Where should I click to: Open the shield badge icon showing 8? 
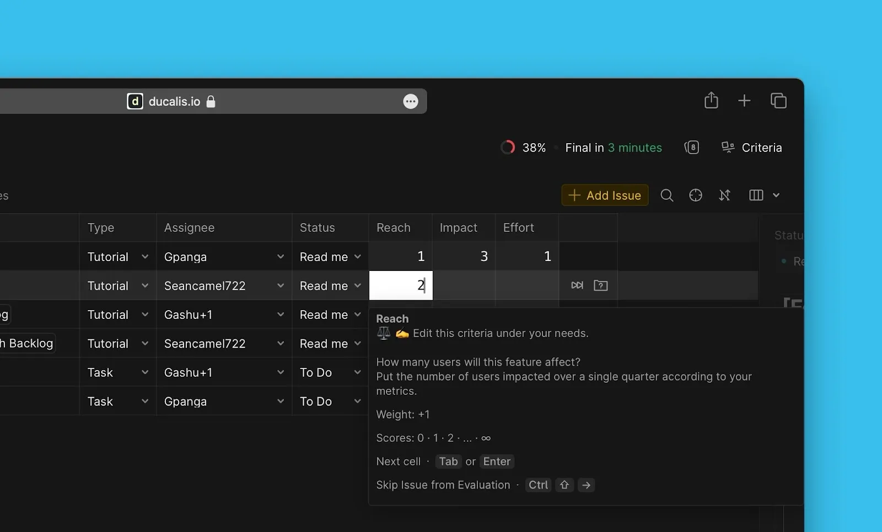pos(692,148)
